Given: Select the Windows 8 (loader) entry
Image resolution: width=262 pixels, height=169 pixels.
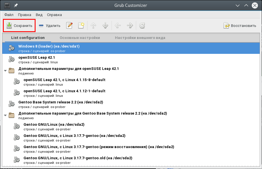Looking at the screenshot, I should 131,48.
